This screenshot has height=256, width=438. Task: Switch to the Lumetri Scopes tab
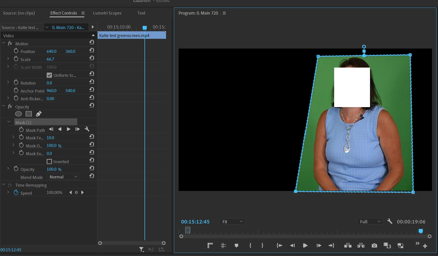[107, 13]
